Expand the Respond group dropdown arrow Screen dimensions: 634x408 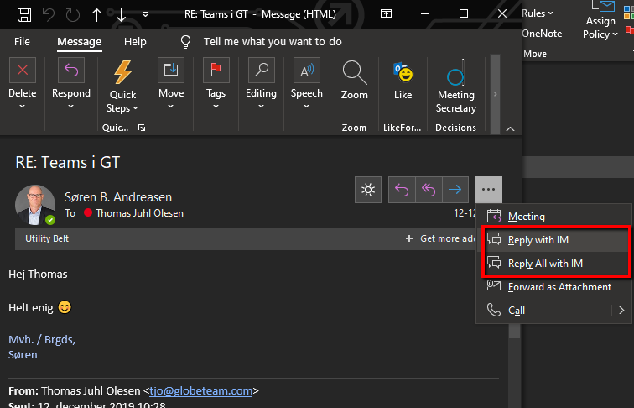pos(70,107)
